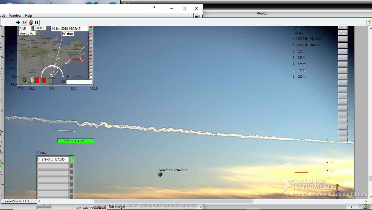Toggle the 'go' round LED button
This screenshot has height=210, width=372.
[25, 81]
